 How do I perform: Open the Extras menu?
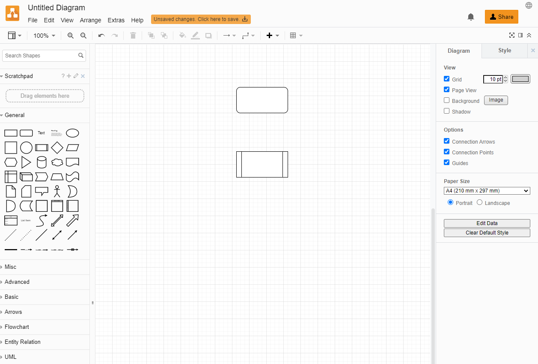point(116,20)
